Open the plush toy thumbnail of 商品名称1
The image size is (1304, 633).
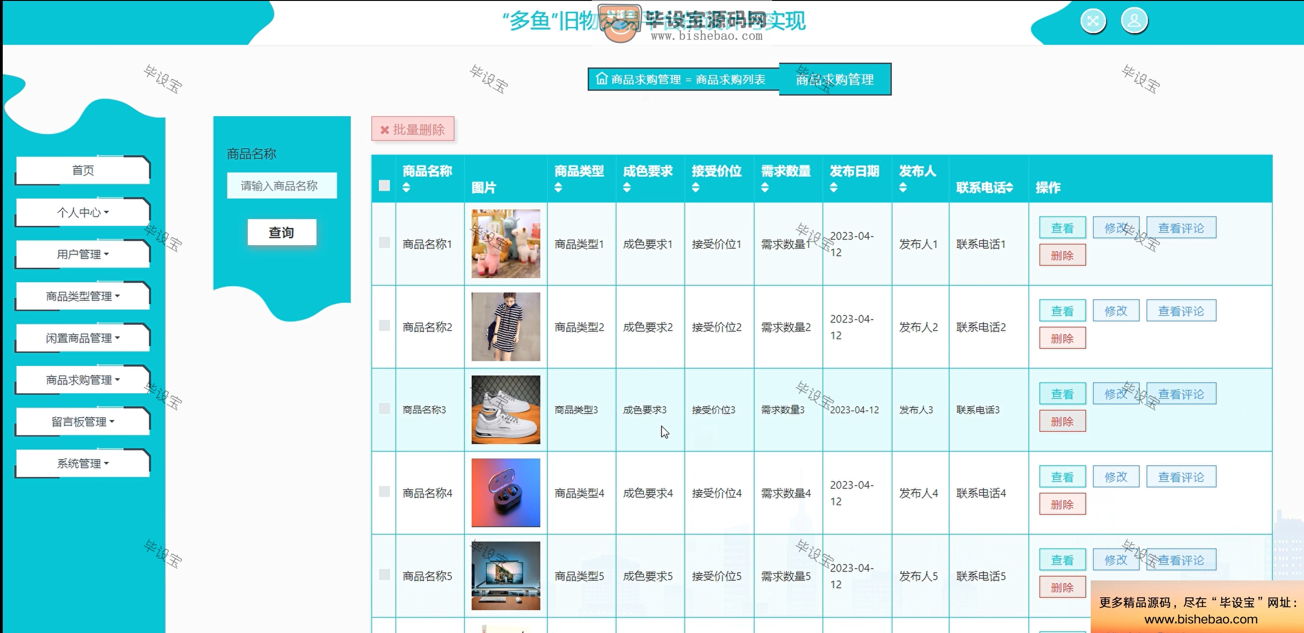(506, 243)
